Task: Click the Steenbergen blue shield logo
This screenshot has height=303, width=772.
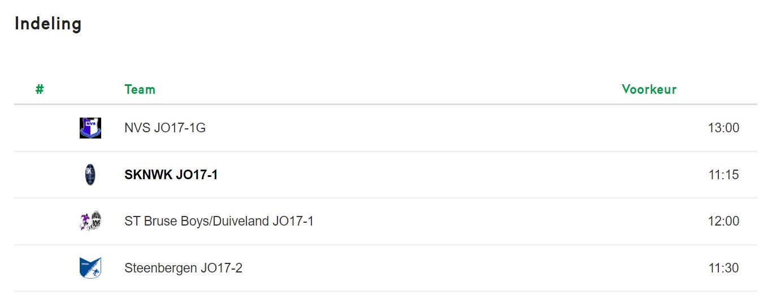Action: click(x=90, y=268)
